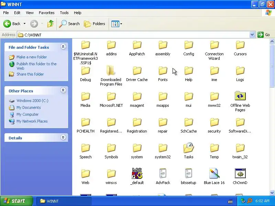Select the security folder
Image resolution: width=275 pixels, height=206 pixels.
coord(214,125)
